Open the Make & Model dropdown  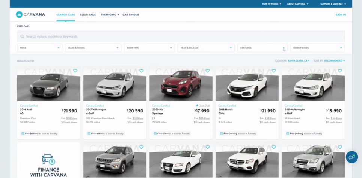(93, 48)
